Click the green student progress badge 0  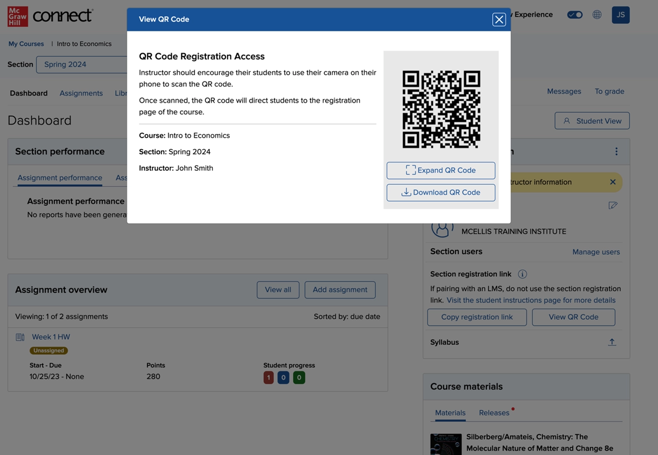[x=299, y=378]
